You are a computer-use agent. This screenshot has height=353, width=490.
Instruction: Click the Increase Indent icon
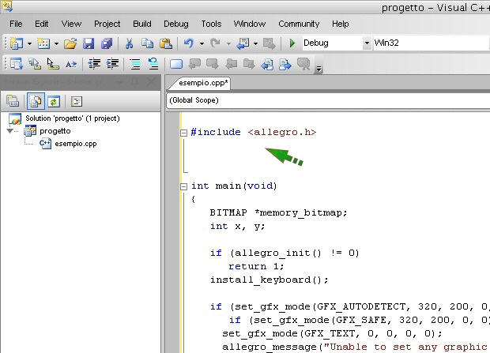[112, 64]
